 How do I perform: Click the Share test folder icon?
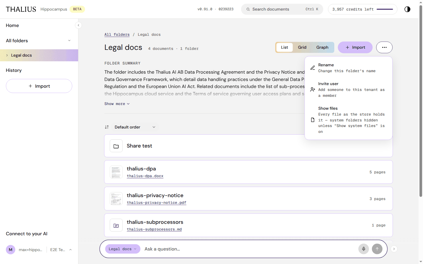coord(116,146)
